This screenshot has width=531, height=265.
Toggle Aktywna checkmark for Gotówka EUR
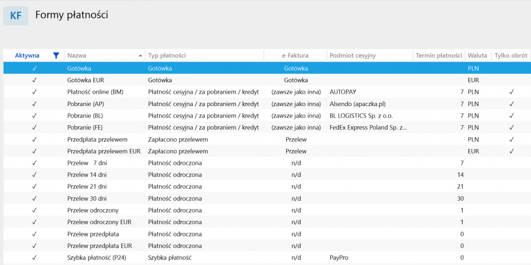pos(34,81)
